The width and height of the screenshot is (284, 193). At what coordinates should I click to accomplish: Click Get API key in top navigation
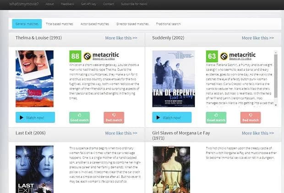tap(89, 4)
